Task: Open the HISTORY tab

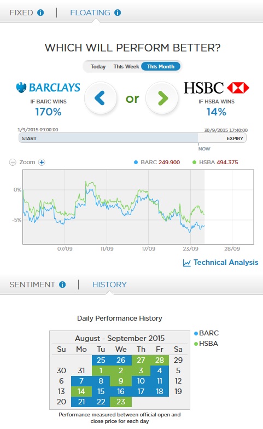Action: point(109,285)
